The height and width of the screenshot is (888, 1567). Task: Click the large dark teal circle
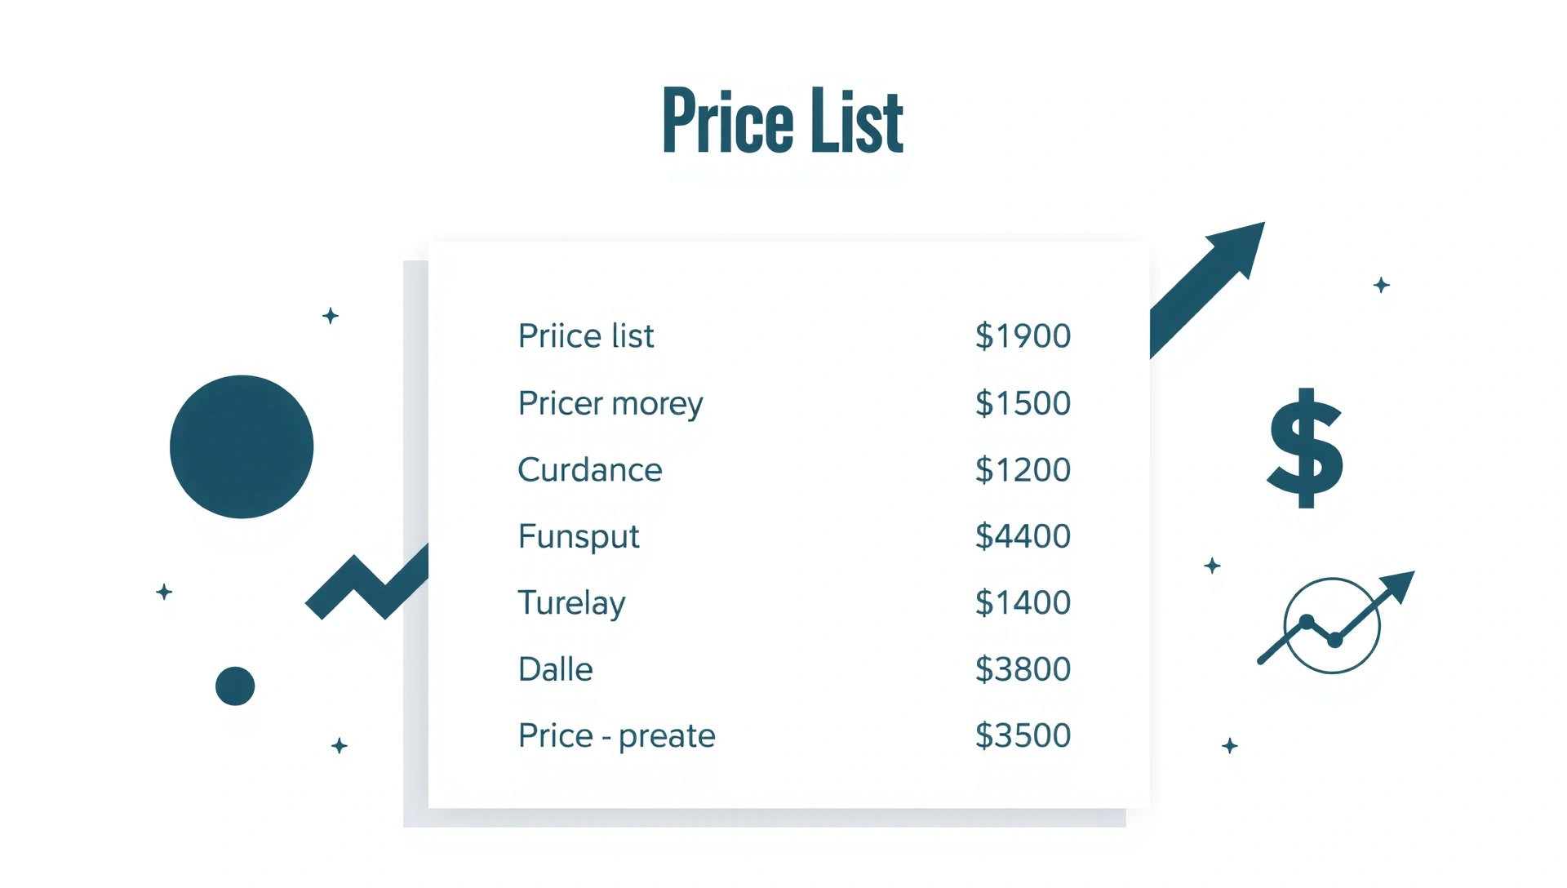(x=242, y=446)
